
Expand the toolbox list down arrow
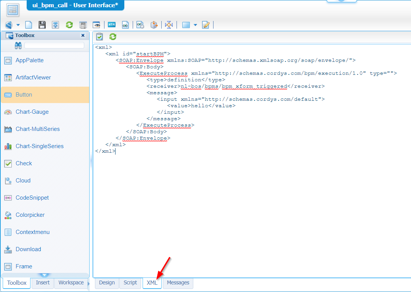45,275
